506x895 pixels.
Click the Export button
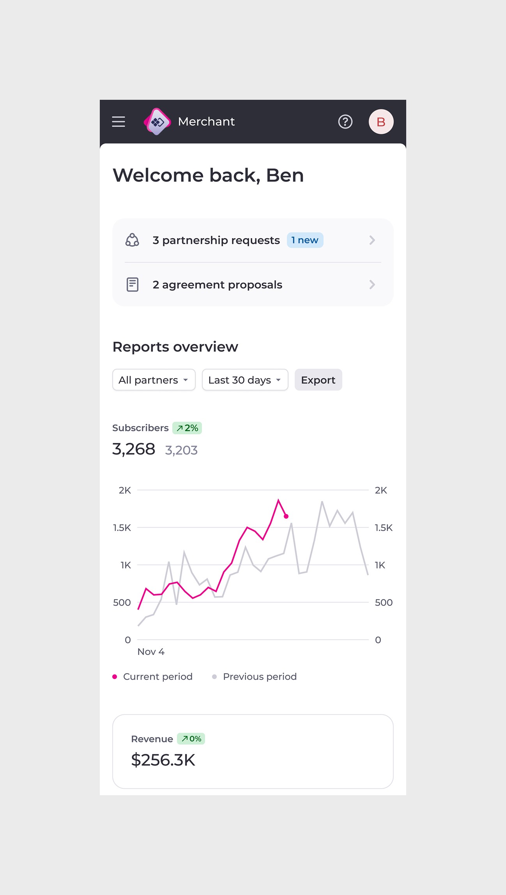318,380
